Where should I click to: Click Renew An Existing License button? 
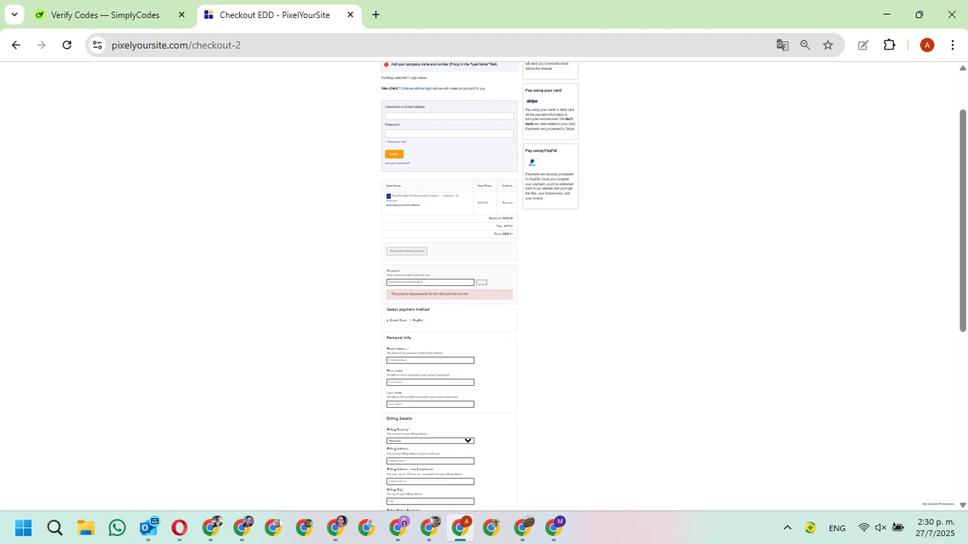407,251
